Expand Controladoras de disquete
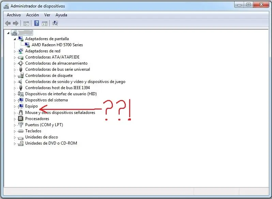This screenshot has width=272, height=199. (15, 76)
